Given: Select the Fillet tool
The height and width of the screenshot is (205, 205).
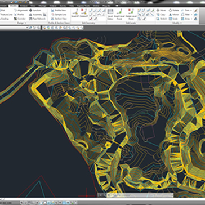Looking at the screenshot, I should [x=185, y=15].
